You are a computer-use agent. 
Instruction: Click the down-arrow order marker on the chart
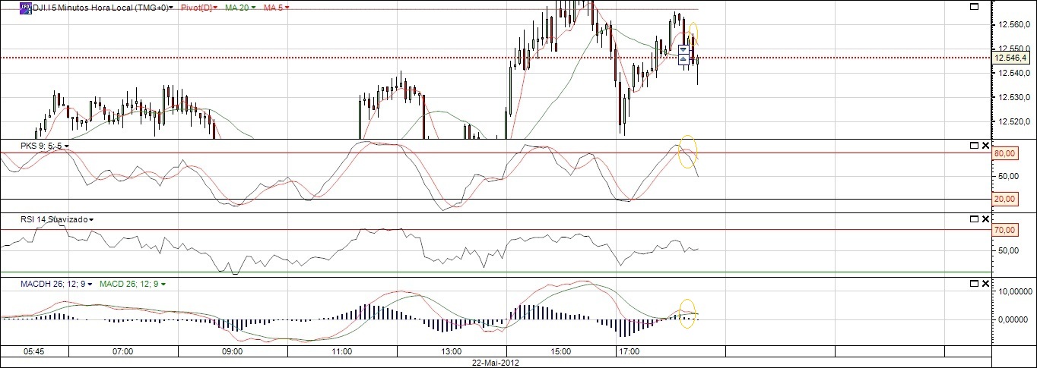pos(683,49)
